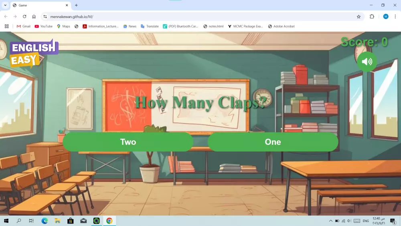The image size is (401, 226).
Task: Open the YouTube bookmark
Action: pos(43,26)
